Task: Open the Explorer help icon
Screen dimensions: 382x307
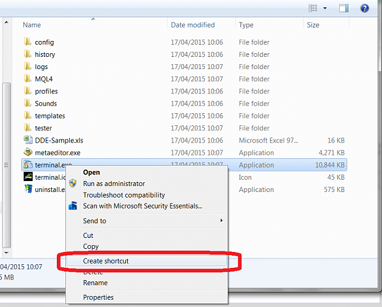Action: pos(364,9)
